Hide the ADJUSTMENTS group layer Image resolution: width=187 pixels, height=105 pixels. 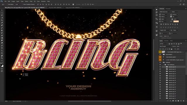click(x=160, y=55)
